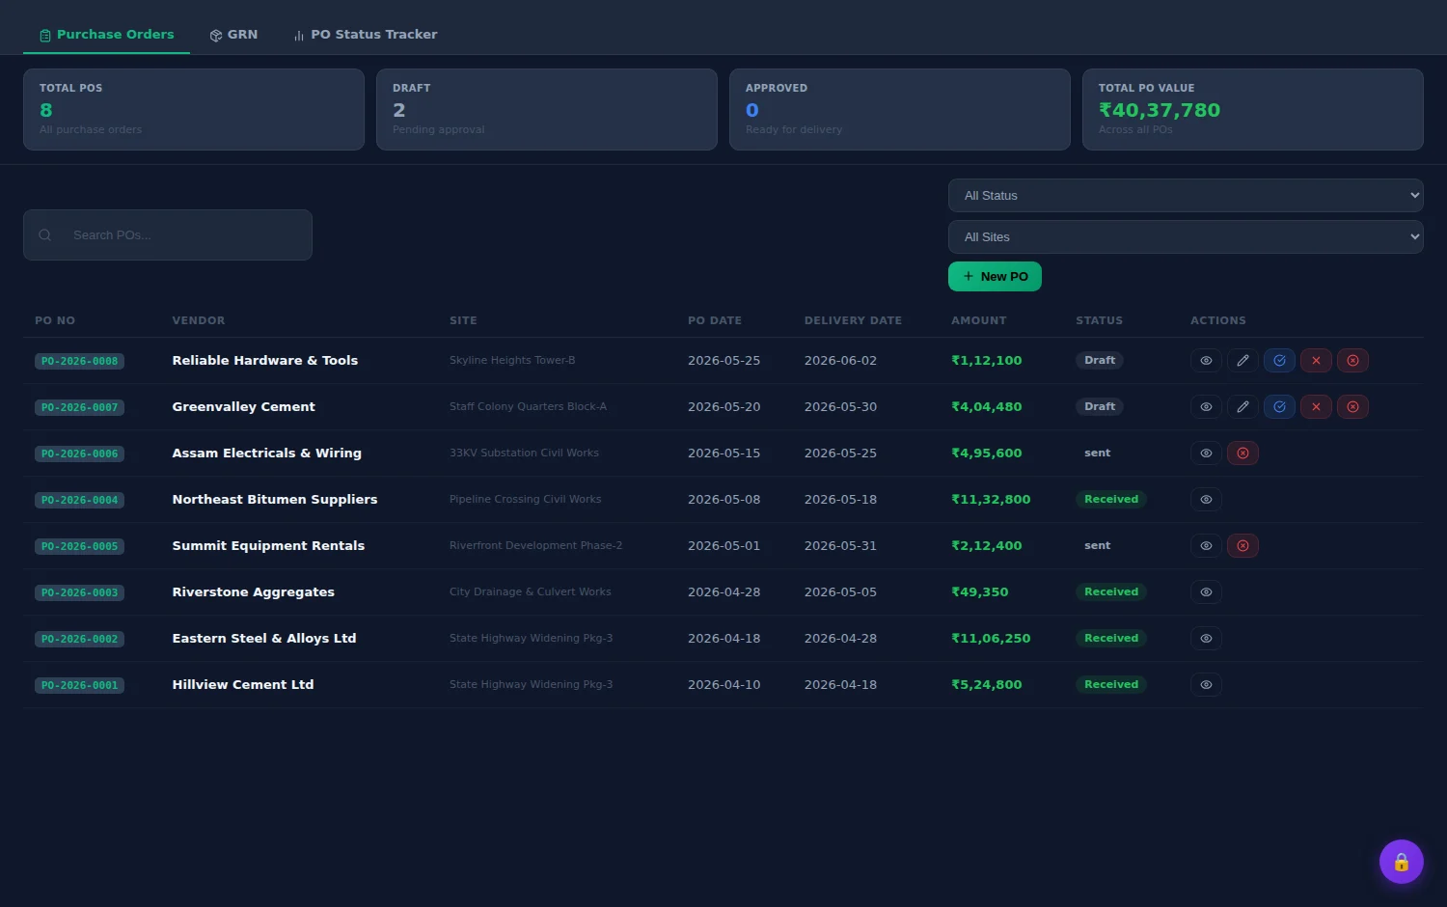Click the magnifier icon in the search box
Screen dimensions: 1447x907
click(x=44, y=234)
